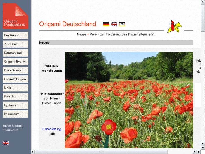Open the Foto-Galerie page

(15, 70)
